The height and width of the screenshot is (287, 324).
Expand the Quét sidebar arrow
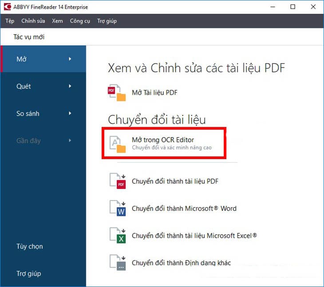pos(70,86)
